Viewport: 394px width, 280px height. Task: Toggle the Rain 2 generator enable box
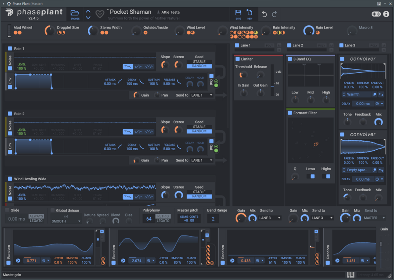tap(10, 113)
